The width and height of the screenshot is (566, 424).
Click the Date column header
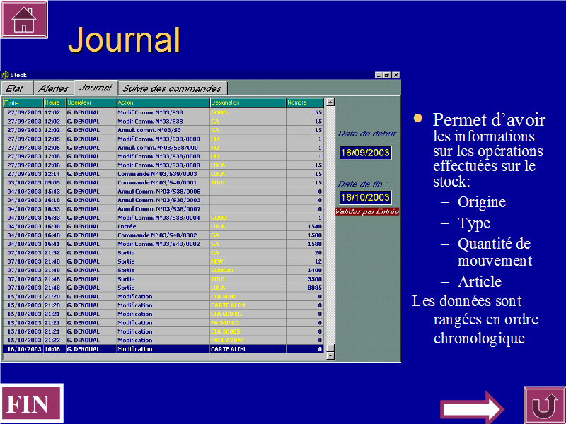(23, 102)
